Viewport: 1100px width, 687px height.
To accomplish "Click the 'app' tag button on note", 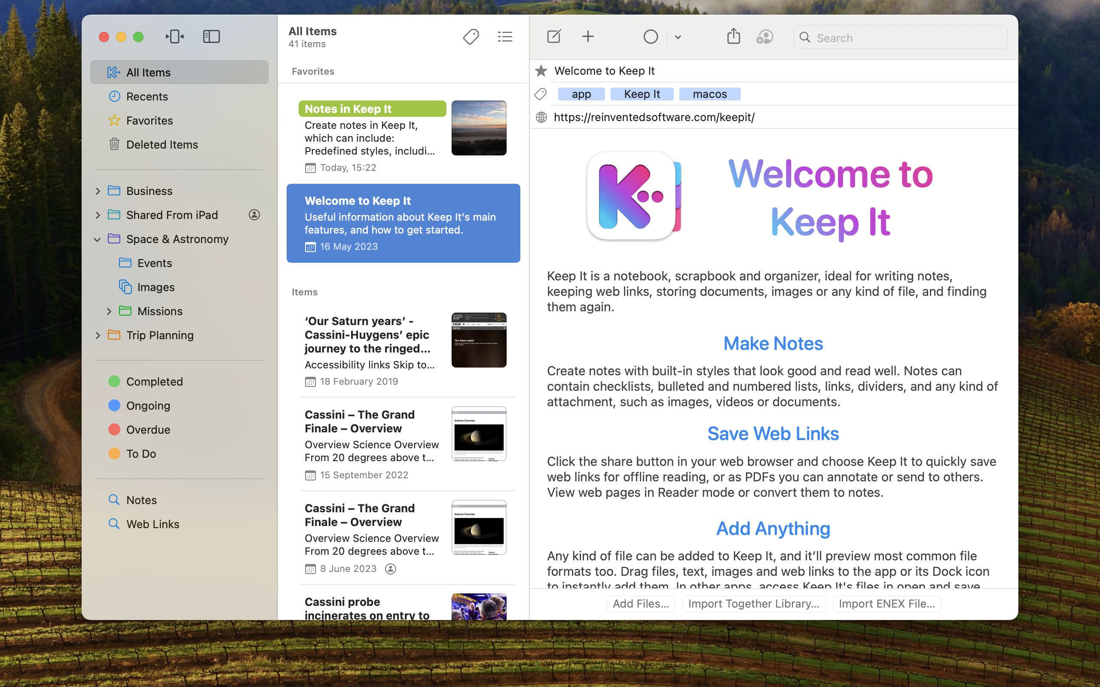I will click(x=581, y=94).
